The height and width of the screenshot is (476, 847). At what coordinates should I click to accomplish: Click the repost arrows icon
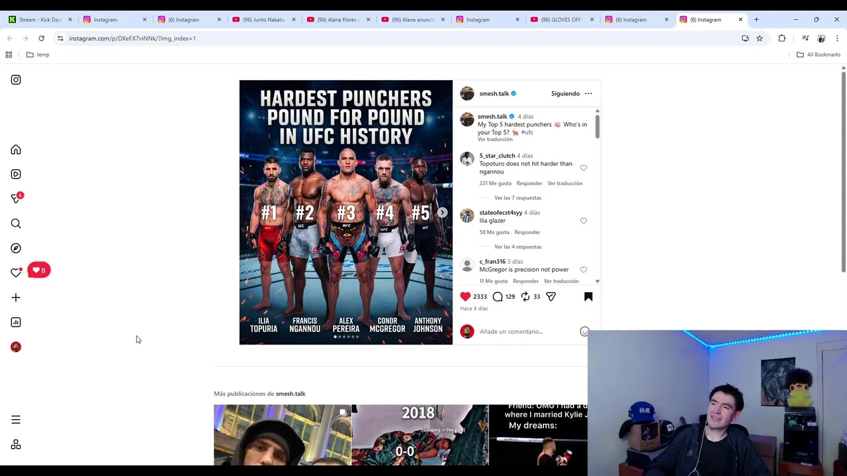[525, 297]
